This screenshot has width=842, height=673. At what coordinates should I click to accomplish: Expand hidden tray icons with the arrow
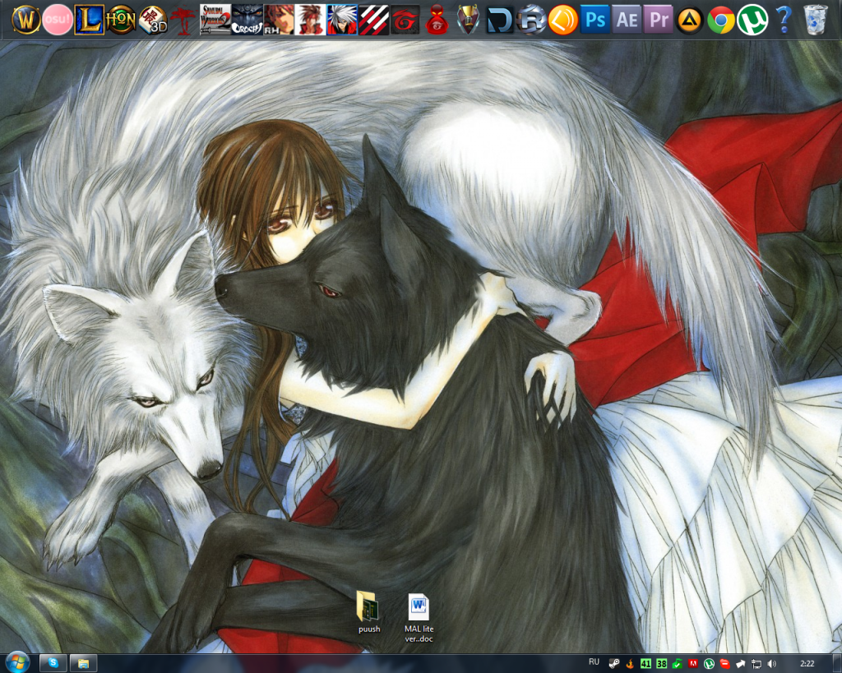tap(740, 661)
